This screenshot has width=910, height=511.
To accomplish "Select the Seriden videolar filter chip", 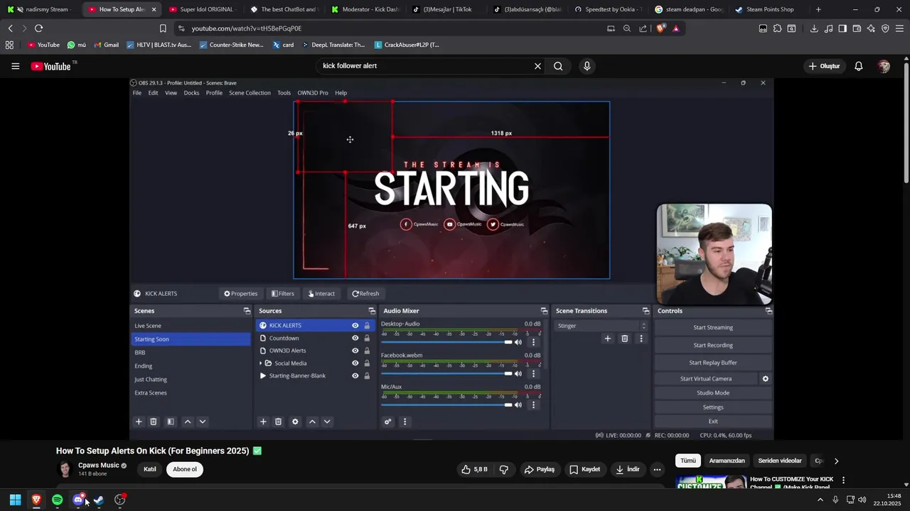I will coord(779,461).
